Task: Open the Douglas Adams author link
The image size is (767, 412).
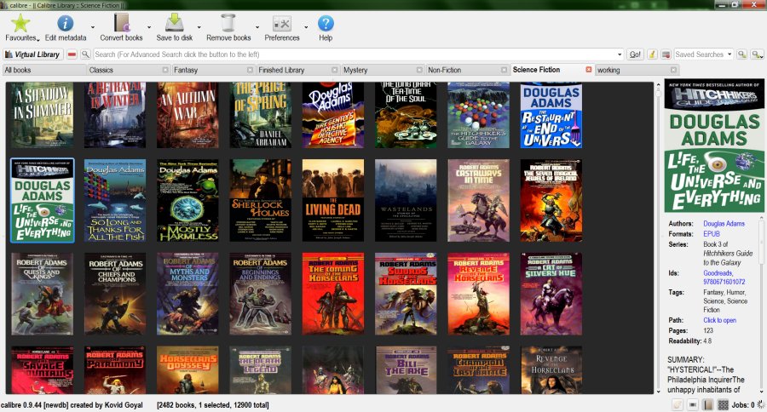Action: pyautogui.click(x=724, y=224)
